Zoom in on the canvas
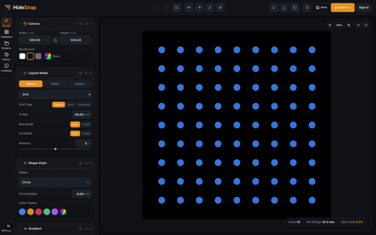Viewport: 376px width, 235px height. (x=349, y=25)
